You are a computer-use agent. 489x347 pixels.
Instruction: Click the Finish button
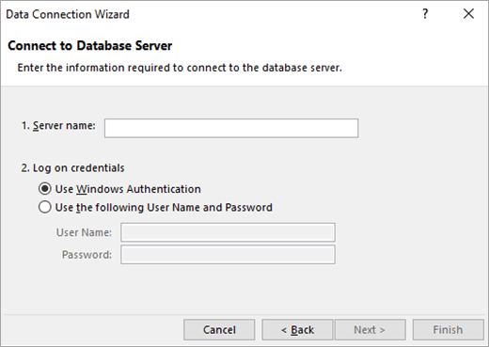pyautogui.click(x=449, y=330)
